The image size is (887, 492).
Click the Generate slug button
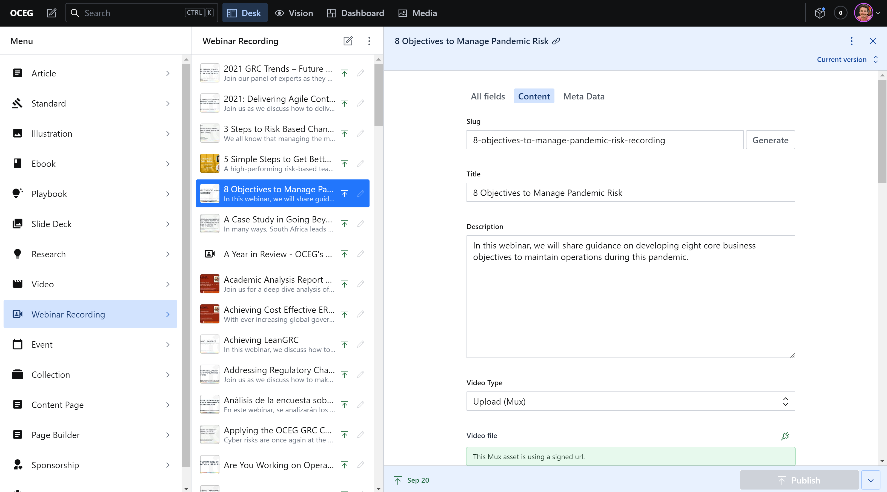[x=770, y=140]
